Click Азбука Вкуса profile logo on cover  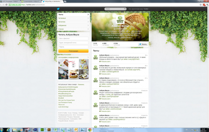(120, 20)
